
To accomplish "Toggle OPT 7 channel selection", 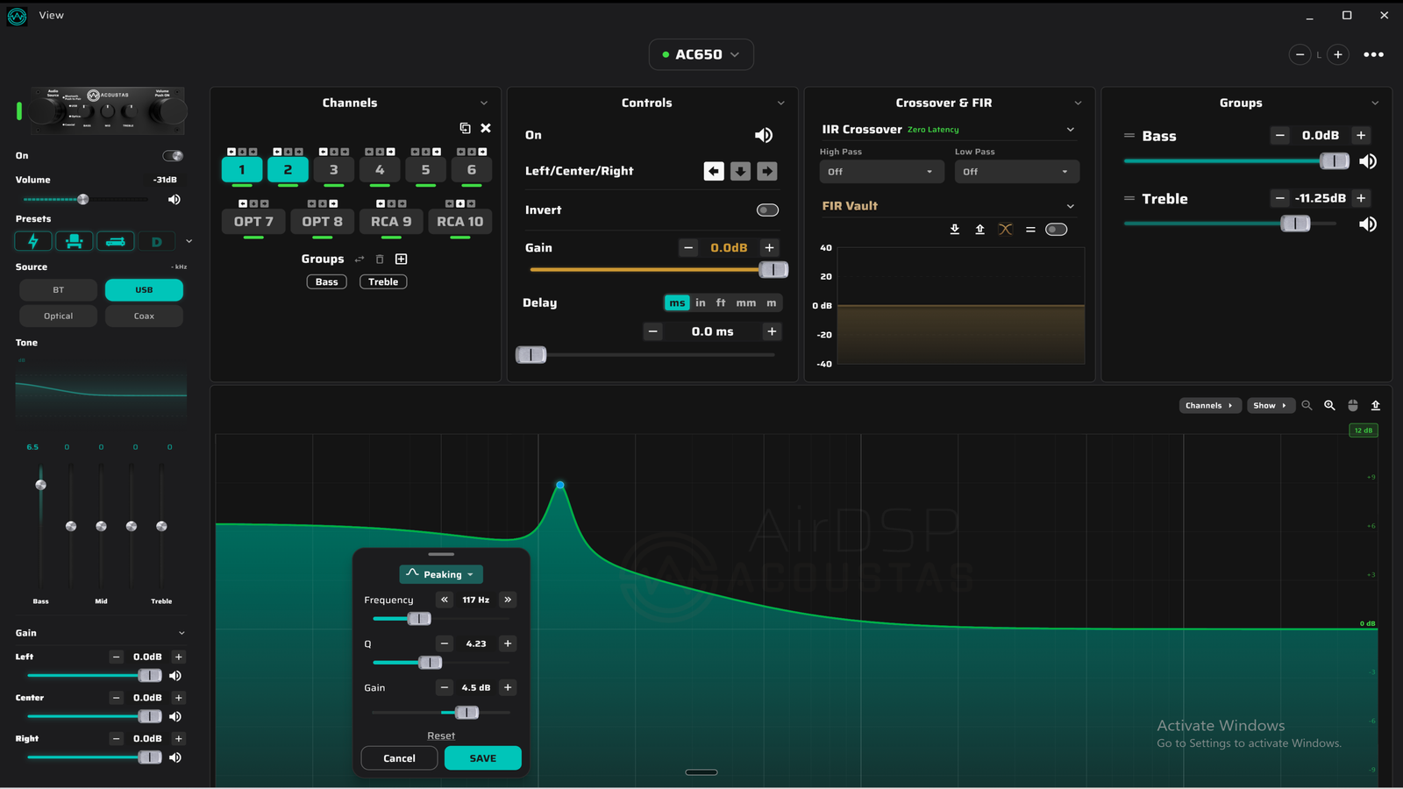I will (x=253, y=222).
